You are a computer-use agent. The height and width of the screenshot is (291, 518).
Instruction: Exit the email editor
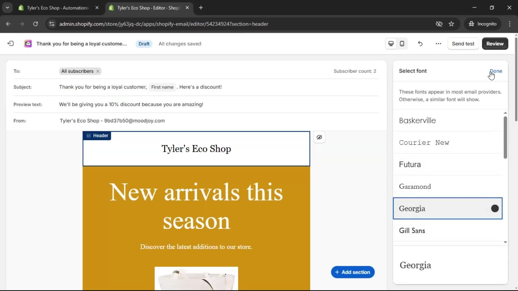[10, 43]
